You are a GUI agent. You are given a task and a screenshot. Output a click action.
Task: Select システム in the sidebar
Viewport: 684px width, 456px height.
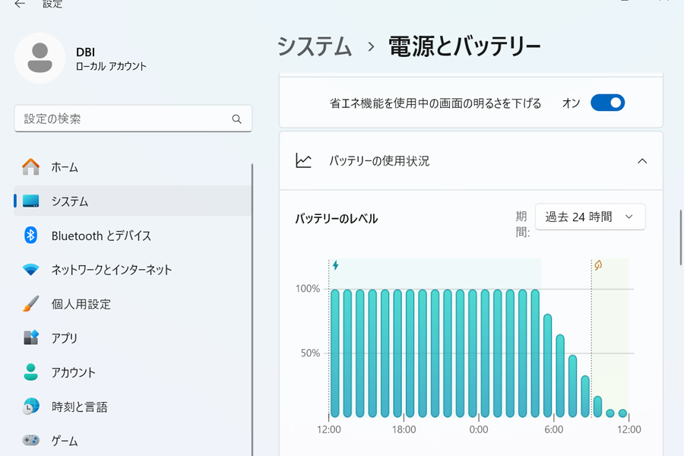(x=132, y=201)
